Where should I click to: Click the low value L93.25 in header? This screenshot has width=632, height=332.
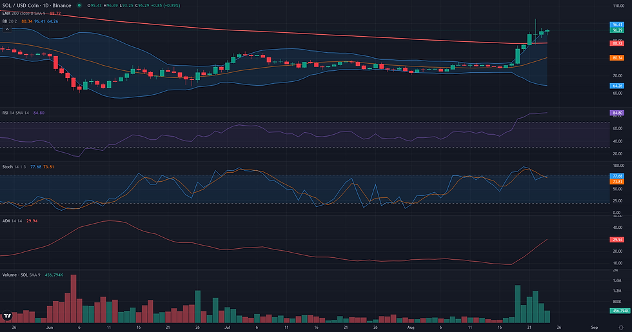126,6
